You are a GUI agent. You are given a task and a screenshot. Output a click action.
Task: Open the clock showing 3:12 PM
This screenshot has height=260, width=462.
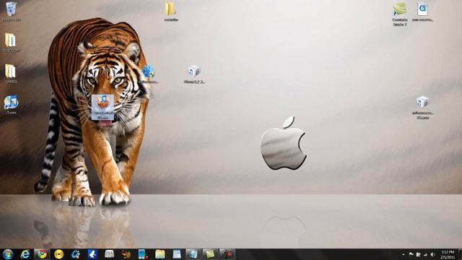point(448,254)
